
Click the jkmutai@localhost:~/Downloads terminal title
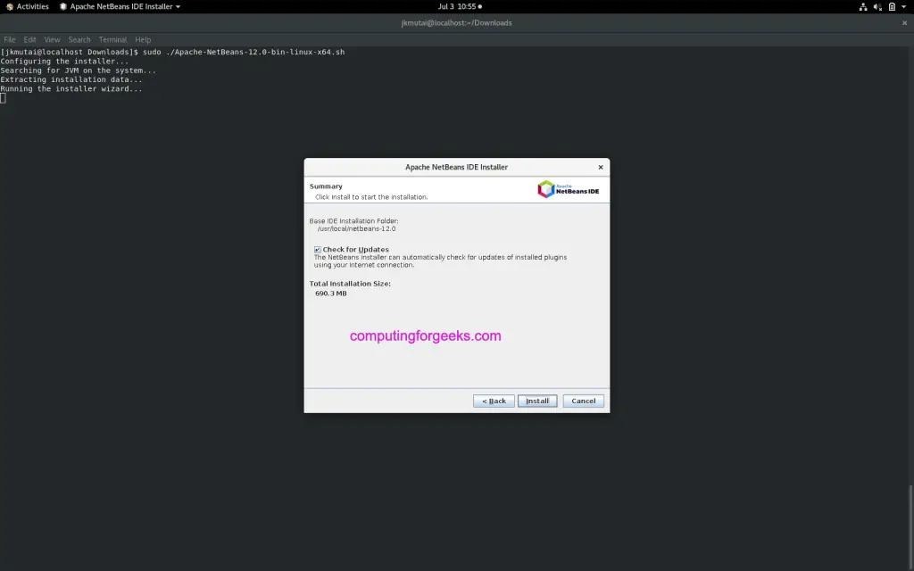(x=456, y=23)
